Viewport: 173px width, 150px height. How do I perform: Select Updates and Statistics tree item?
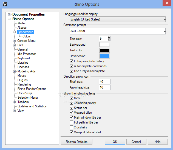tap(32, 106)
